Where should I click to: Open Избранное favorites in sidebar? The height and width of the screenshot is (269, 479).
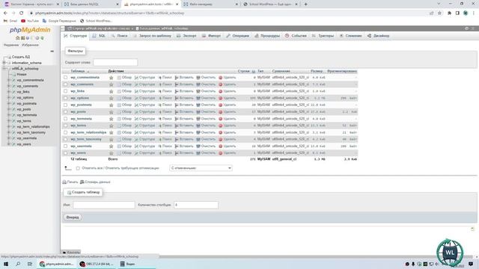30,45
